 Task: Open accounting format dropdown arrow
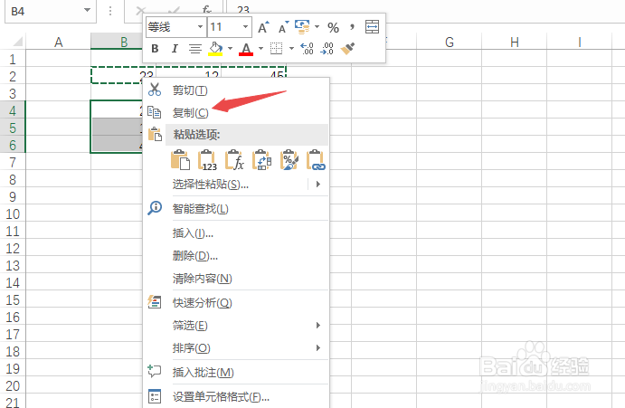317,27
